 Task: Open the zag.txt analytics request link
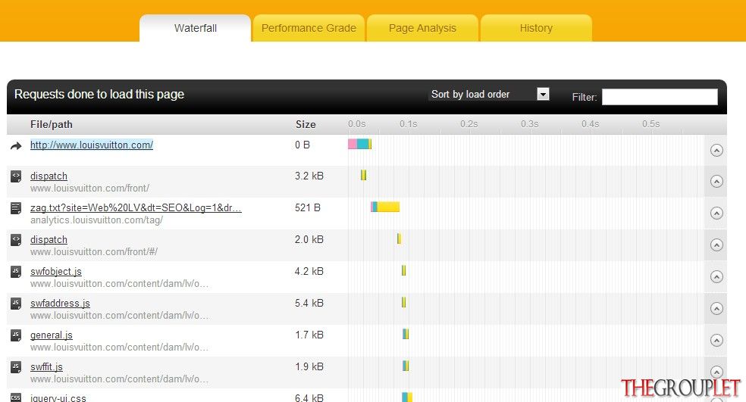[x=136, y=207]
